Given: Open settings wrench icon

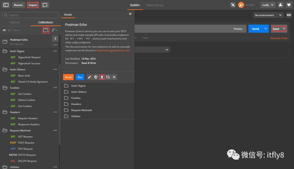Looking at the screenshot, I should 281,5.
